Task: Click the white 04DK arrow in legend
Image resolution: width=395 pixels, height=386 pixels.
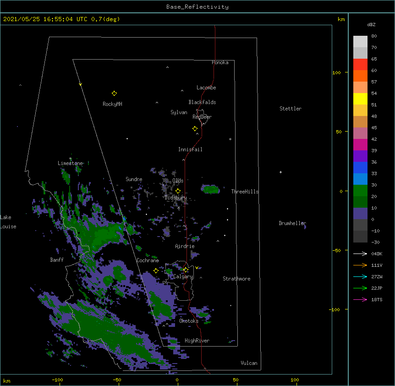Action: 360,254
